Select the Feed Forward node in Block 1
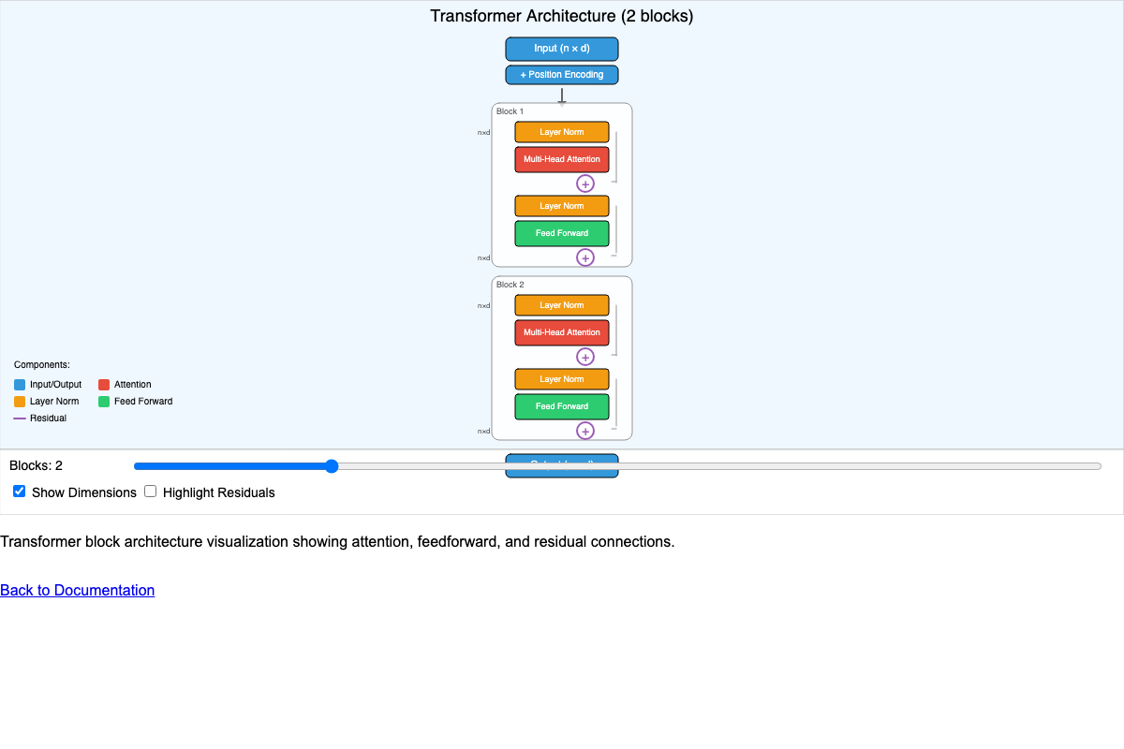Screen dimensions: 1124x749 click(x=562, y=233)
